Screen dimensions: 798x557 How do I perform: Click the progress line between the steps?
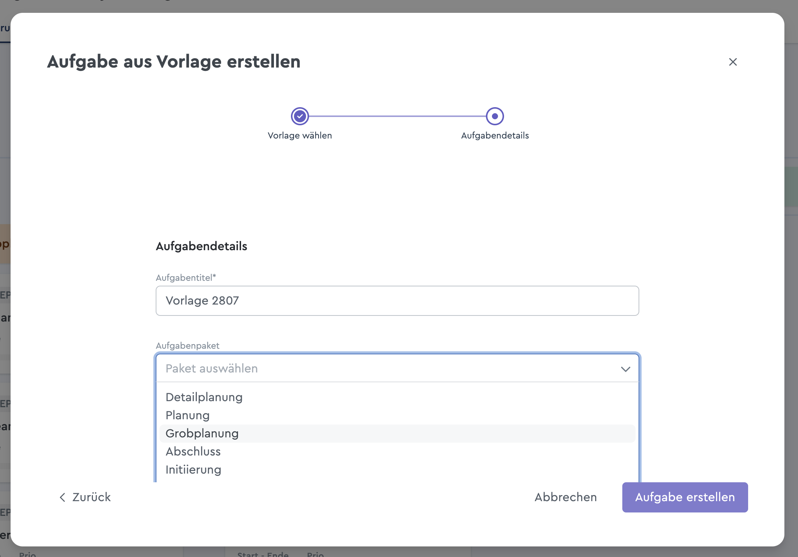(397, 116)
